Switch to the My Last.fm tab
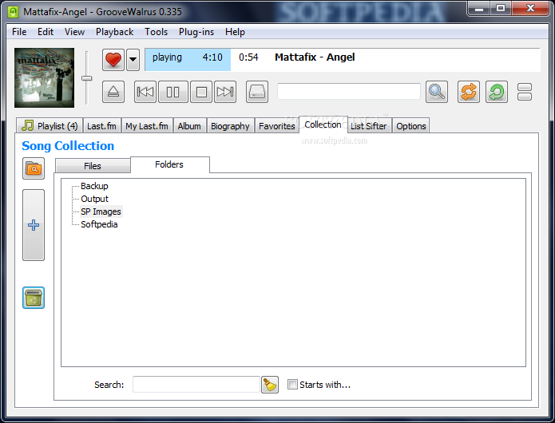This screenshot has width=555, height=423. (x=147, y=126)
